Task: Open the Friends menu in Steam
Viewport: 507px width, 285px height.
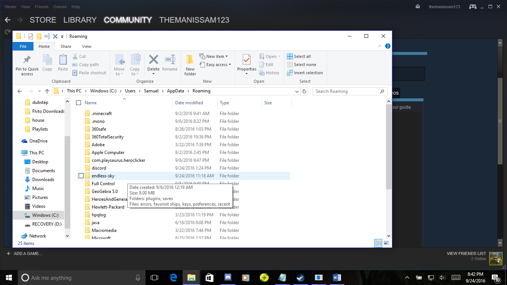Action: tap(42, 7)
